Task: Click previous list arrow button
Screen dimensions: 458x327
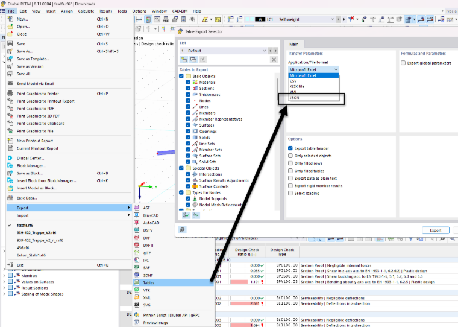Action: (x=270, y=51)
